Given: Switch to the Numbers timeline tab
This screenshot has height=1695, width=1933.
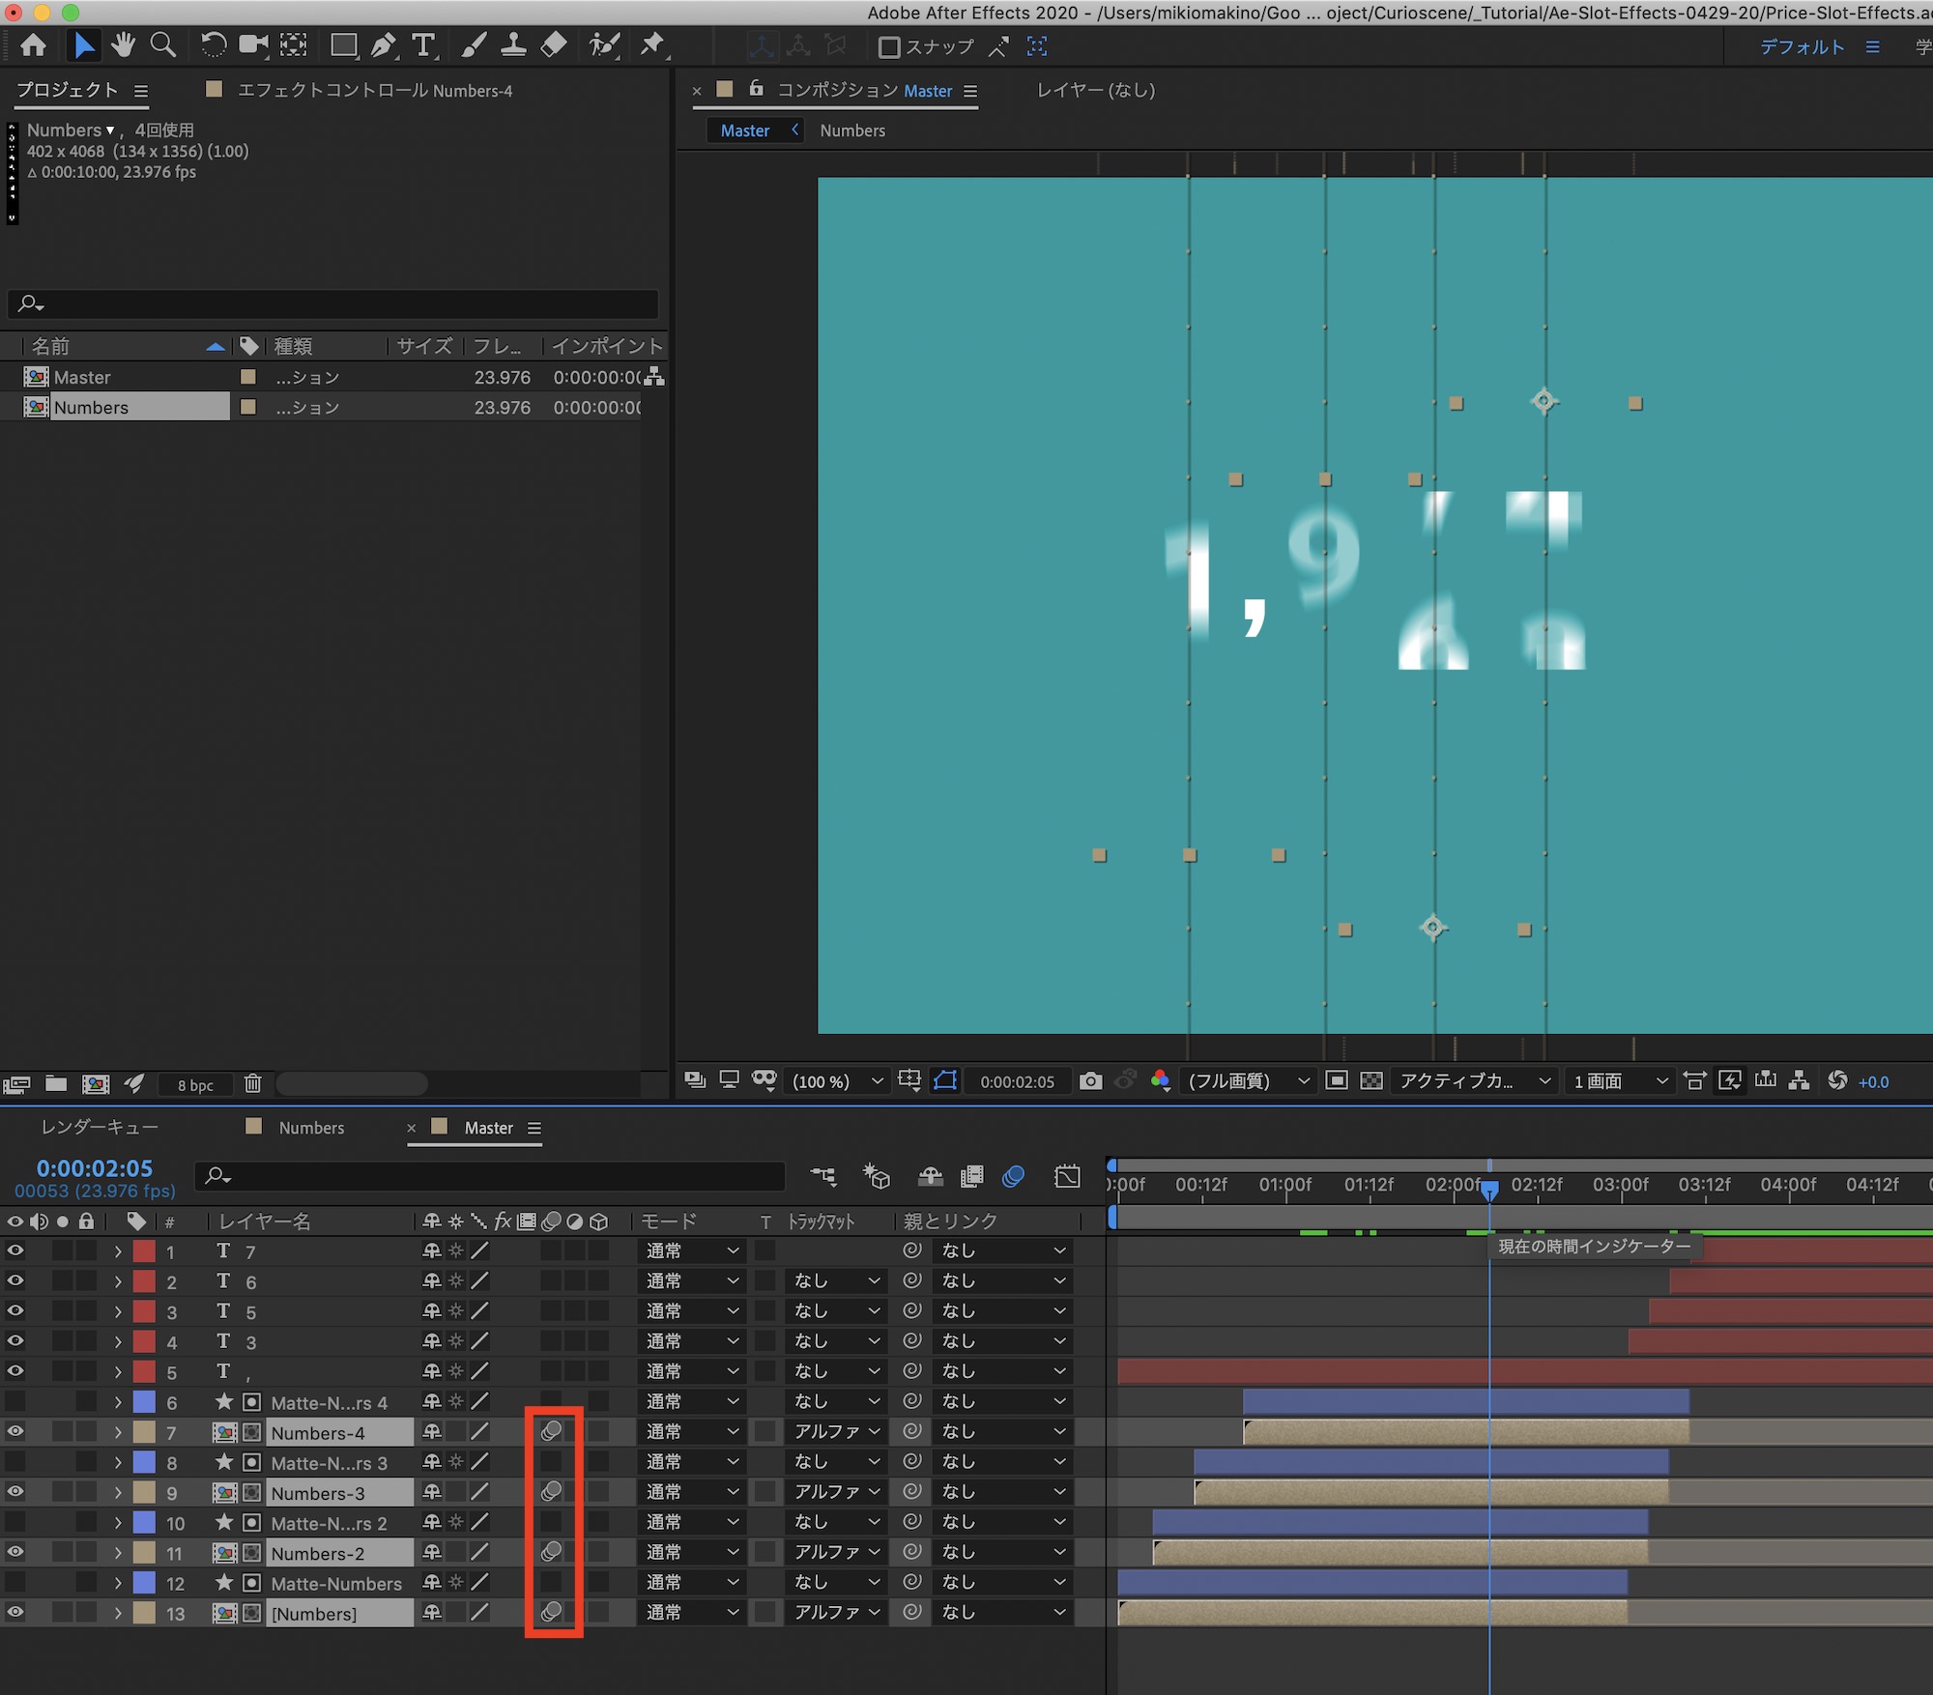Looking at the screenshot, I should pyautogui.click(x=310, y=1128).
